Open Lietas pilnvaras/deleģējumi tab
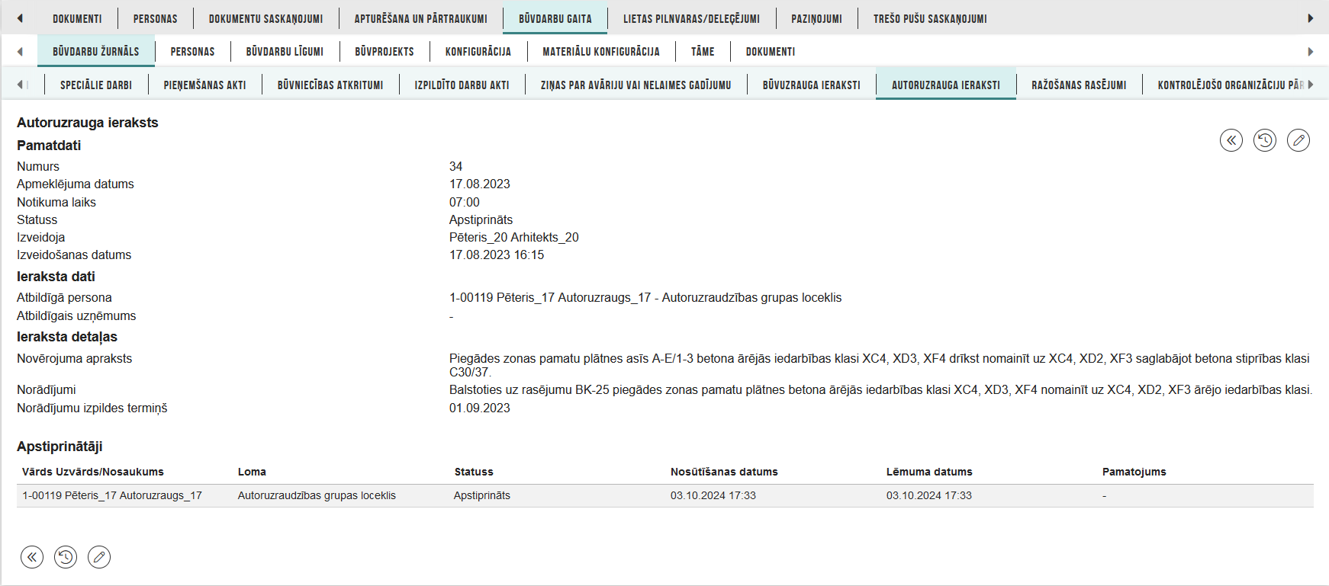 click(x=691, y=18)
